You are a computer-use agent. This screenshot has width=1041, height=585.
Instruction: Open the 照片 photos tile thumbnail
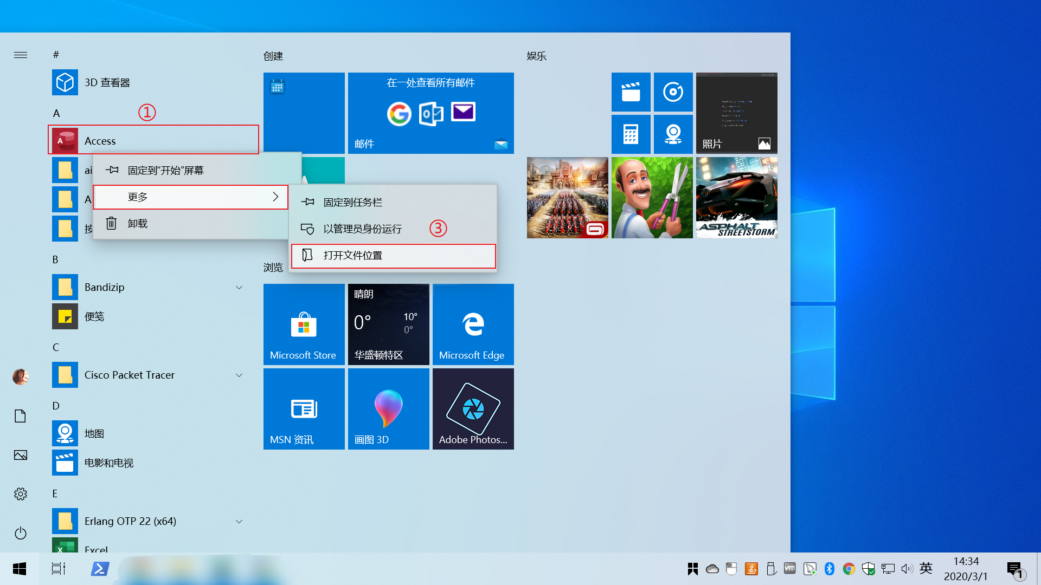(x=736, y=113)
